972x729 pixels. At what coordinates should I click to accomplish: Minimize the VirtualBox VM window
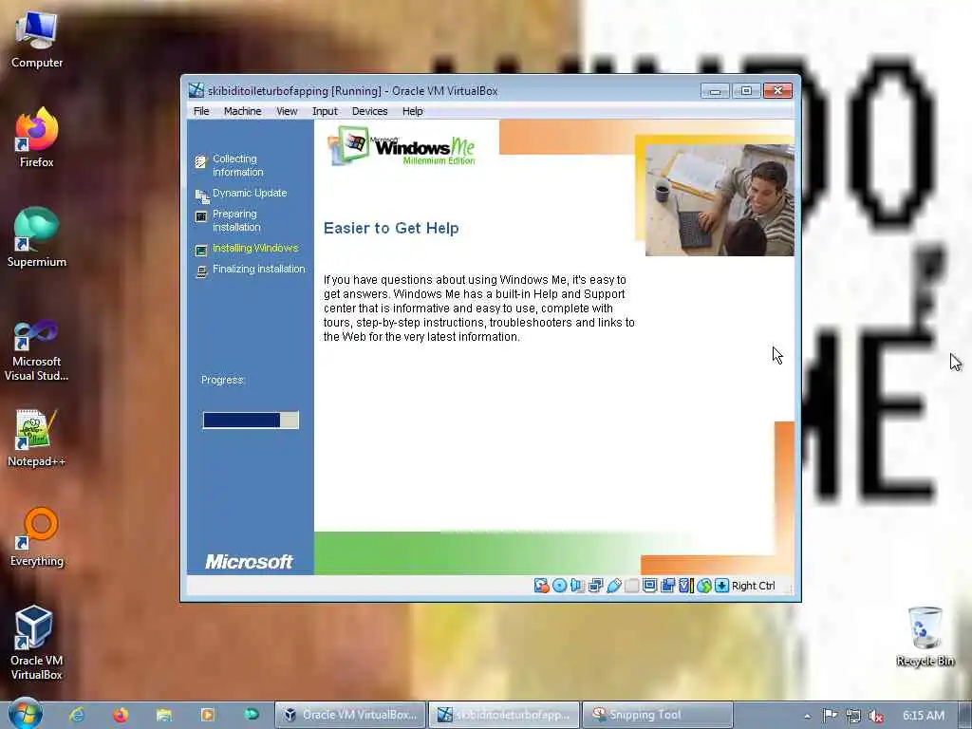point(715,91)
